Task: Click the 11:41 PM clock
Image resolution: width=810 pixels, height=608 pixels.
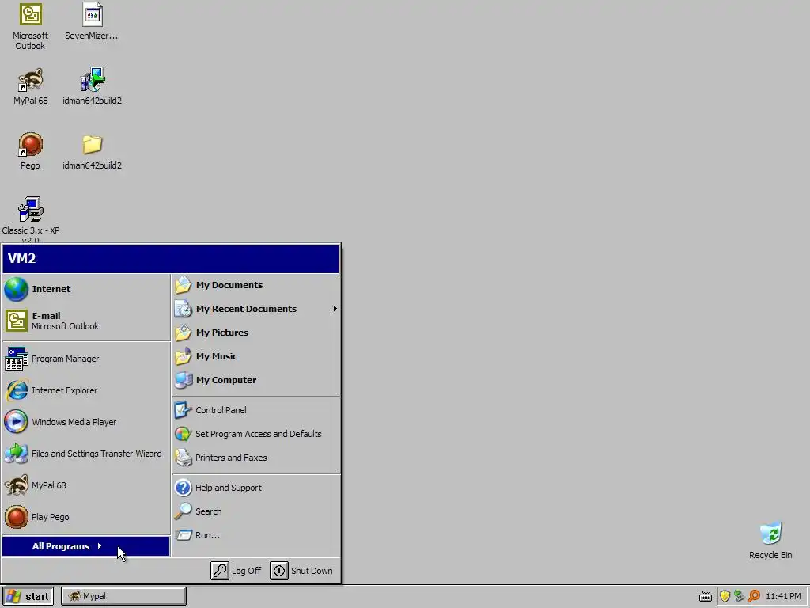Action: tap(783, 596)
